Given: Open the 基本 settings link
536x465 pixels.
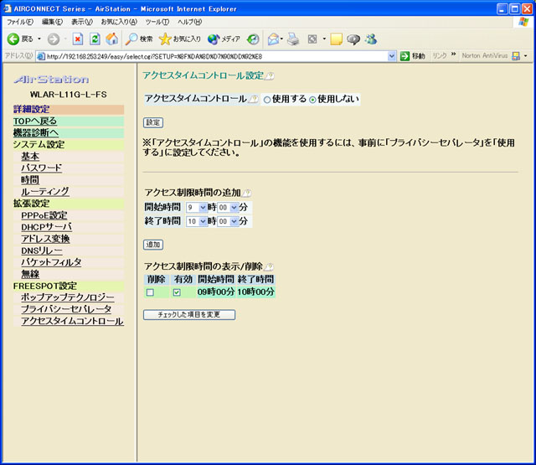Looking at the screenshot, I should pyautogui.click(x=30, y=157).
